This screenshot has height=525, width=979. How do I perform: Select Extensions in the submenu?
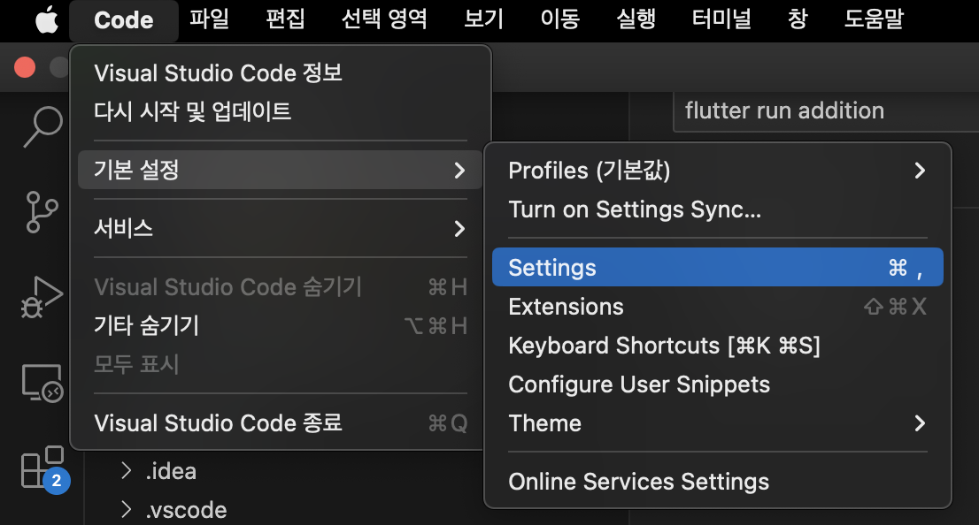[x=717, y=306]
